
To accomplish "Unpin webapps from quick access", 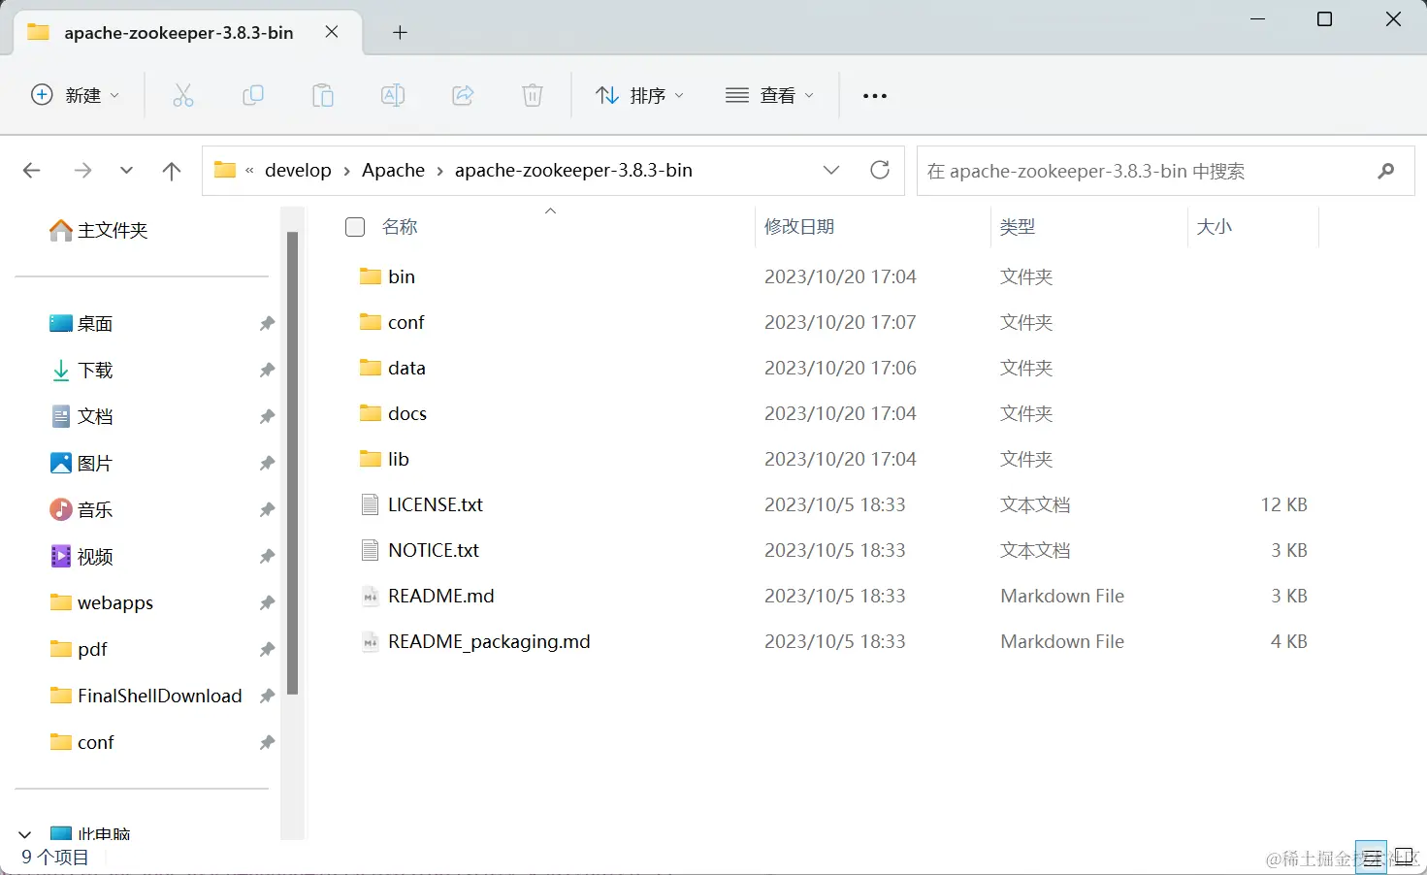I will click(x=267, y=602).
